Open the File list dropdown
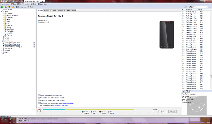 click(x=207, y=7)
